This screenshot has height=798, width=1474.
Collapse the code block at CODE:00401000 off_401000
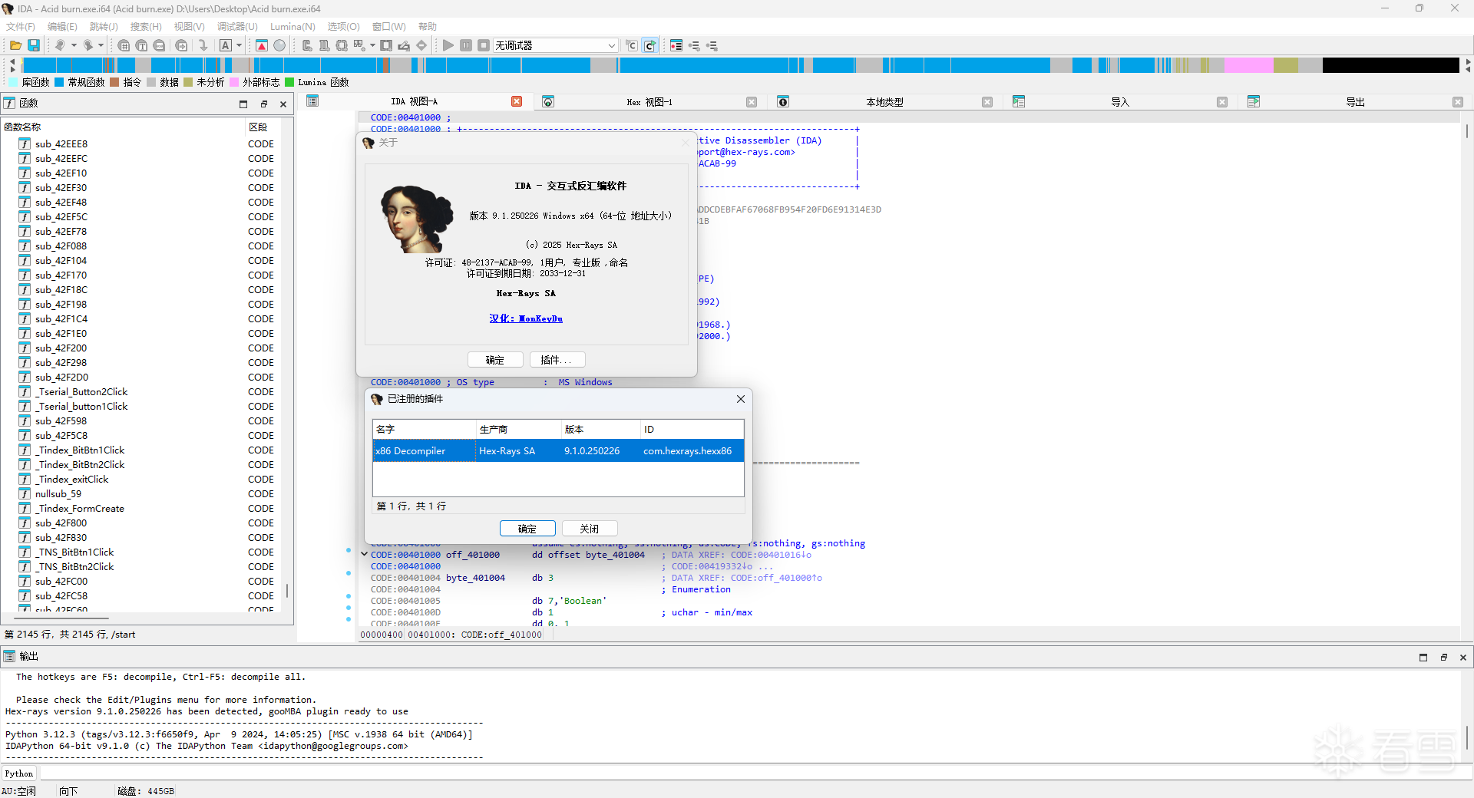click(364, 554)
